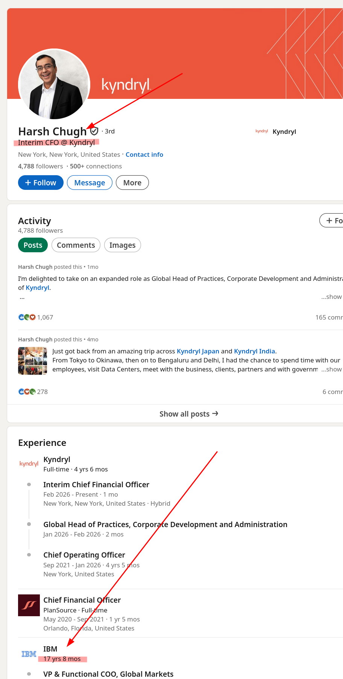This screenshot has height=679, width=343.
Task: Open the Contact info link
Action: pos(144,155)
